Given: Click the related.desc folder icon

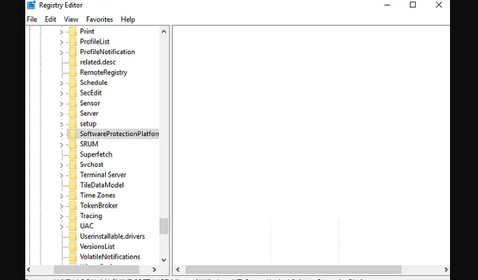Looking at the screenshot, I should coord(73,62).
